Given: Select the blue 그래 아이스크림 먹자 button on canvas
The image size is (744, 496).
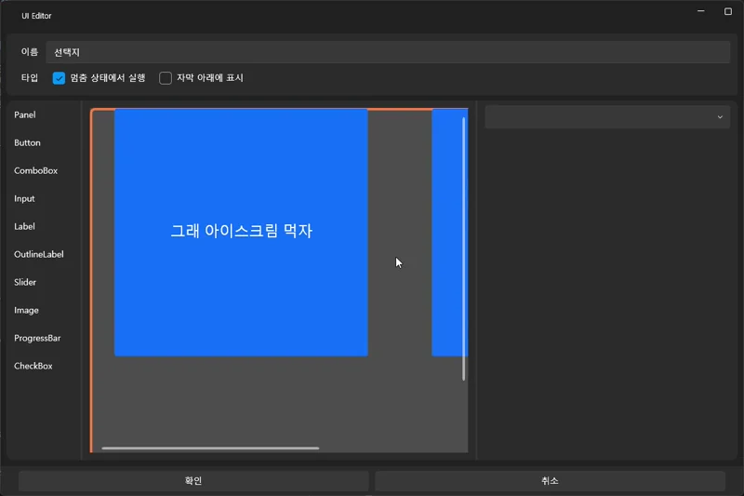Looking at the screenshot, I should click(241, 232).
